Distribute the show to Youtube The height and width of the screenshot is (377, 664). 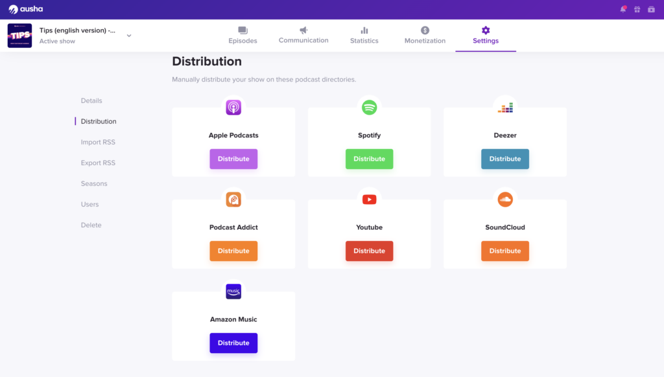tap(369, 251)
